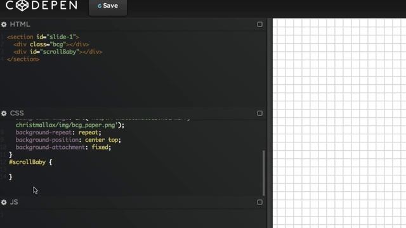This screenshot has height=228, width=406.
Task: Maximize the CSS editor panel
Action: [259, 113]
